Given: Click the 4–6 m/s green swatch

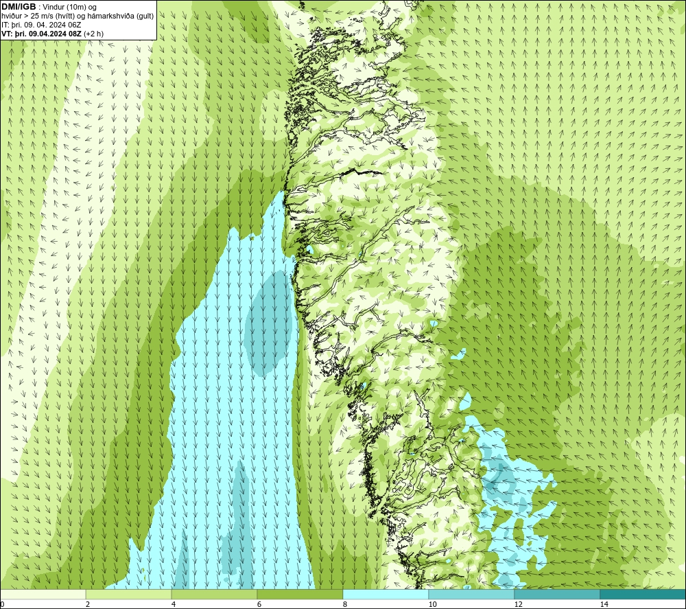Looking at the screenshot, I should click(x=214, y=594).
